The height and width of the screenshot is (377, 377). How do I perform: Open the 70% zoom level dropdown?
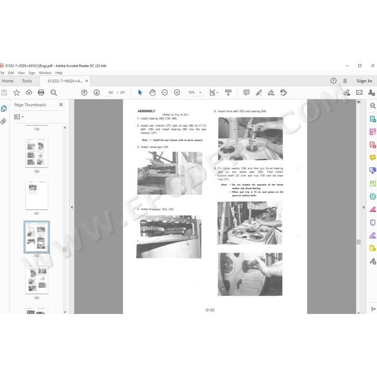tap(194, 93)
